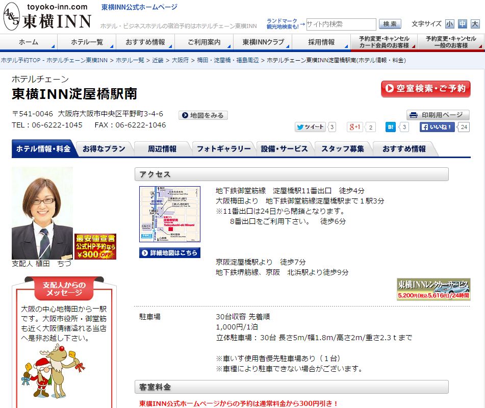Open the 東横INNクラブ navigation menu
The height and width of the screenshot is (408, 485).
263,42
